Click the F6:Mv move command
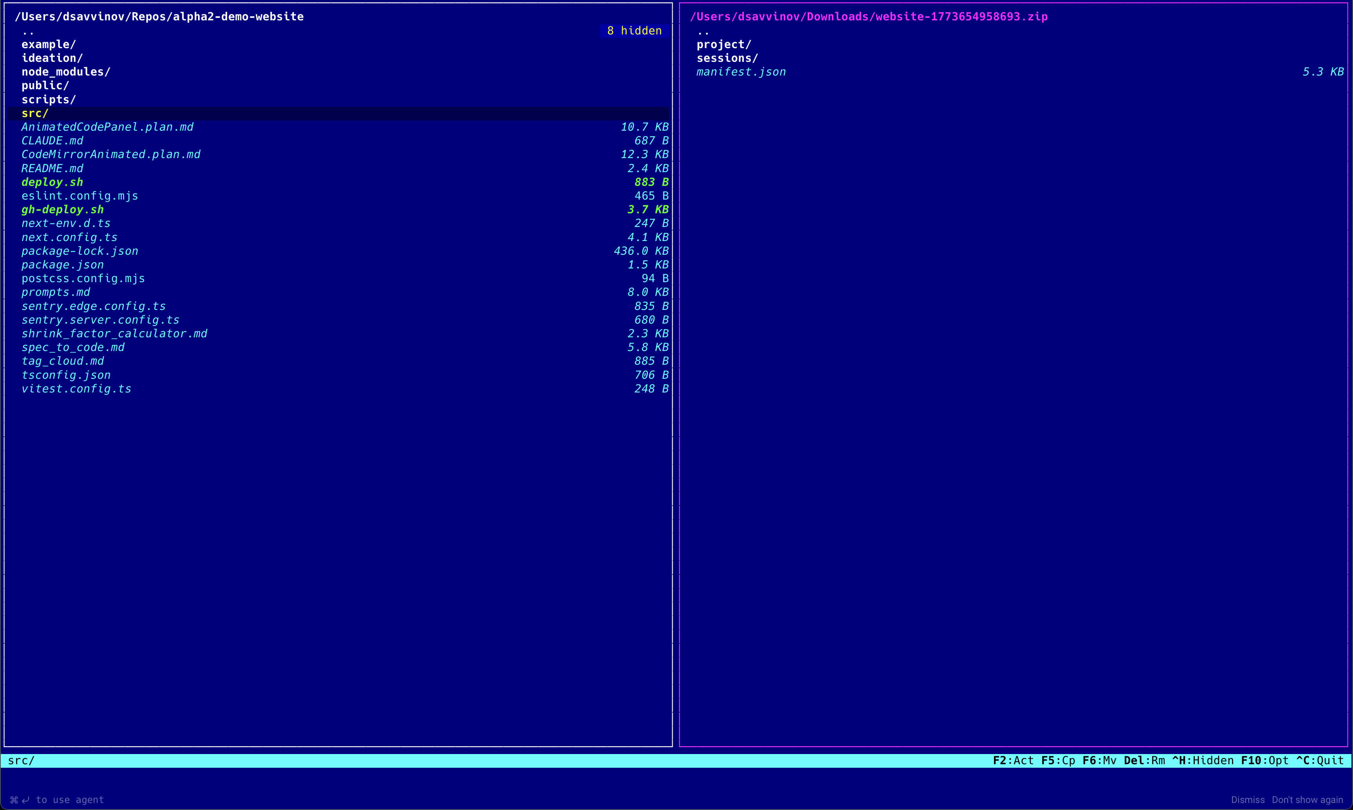The height and width of the screenshot is (810, 1353). coord(1099,760)
